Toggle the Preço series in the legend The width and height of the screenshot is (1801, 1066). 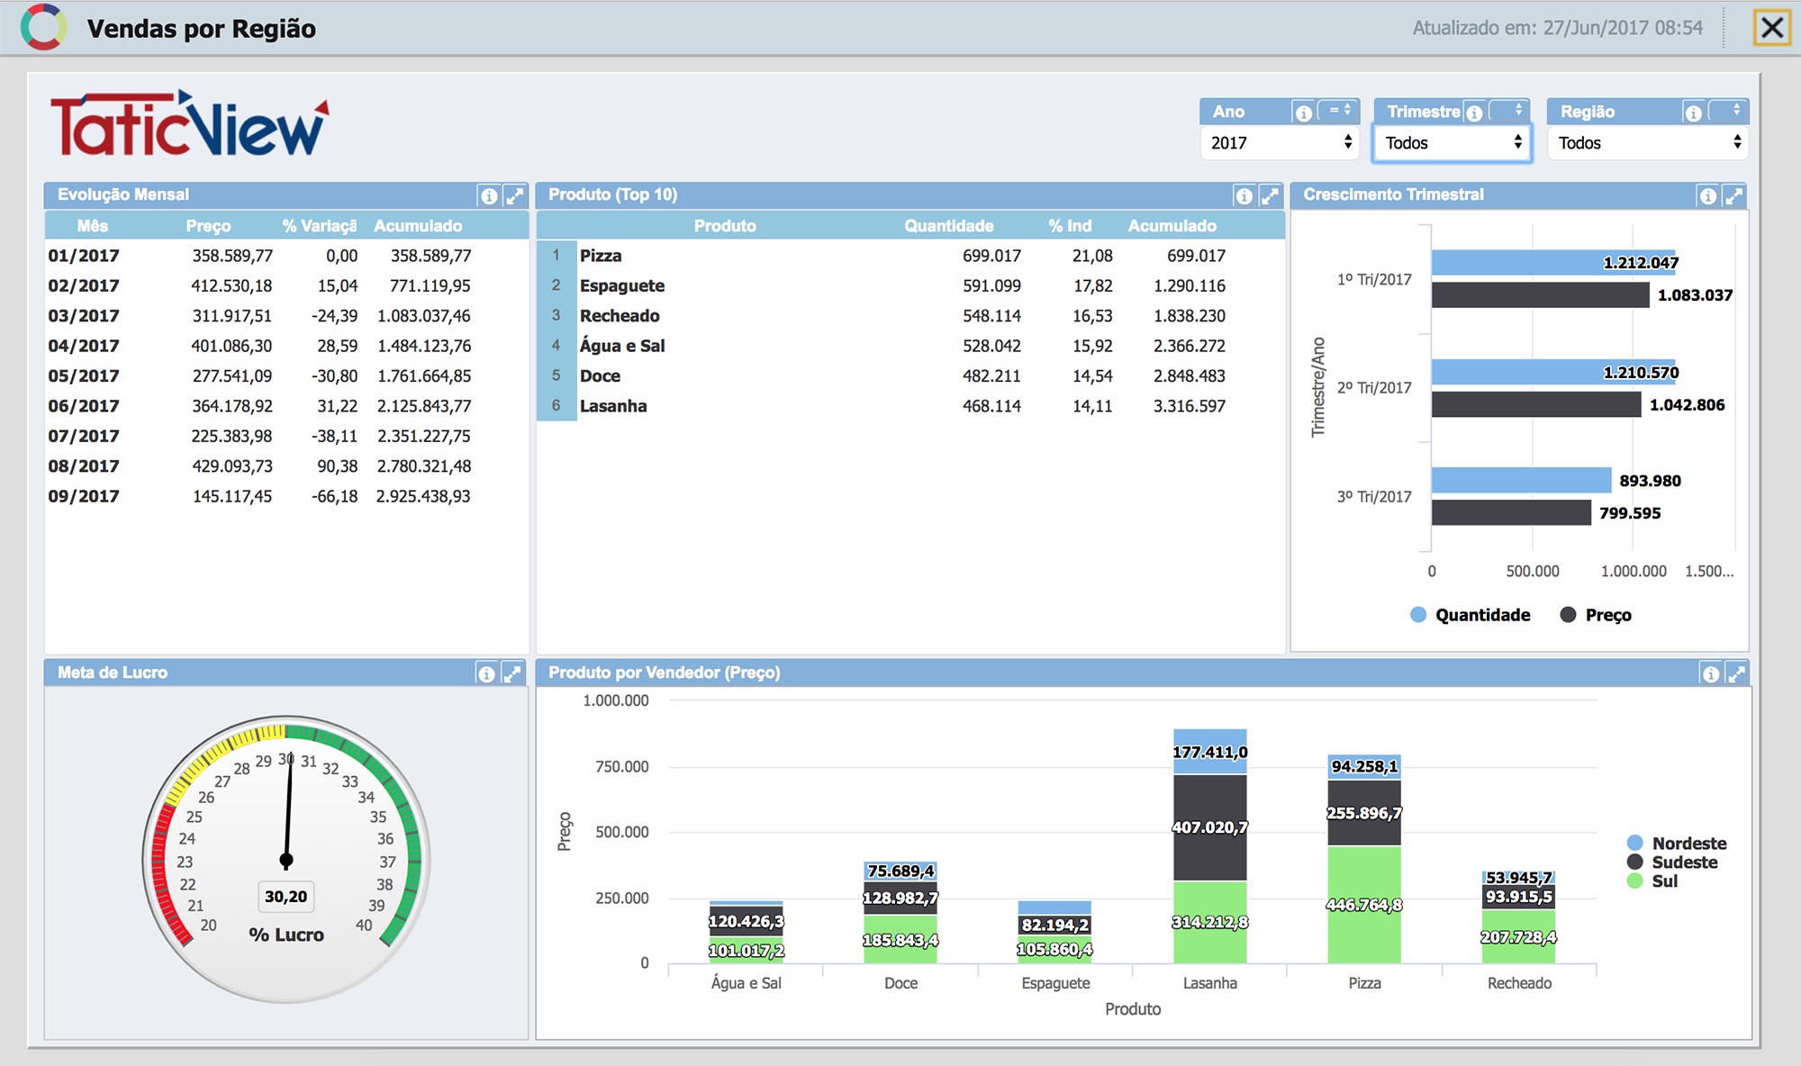tap(1596, 615)
